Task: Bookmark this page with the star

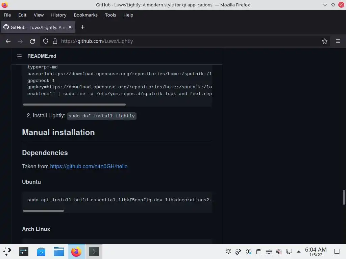Action: [x=324, y=41]
